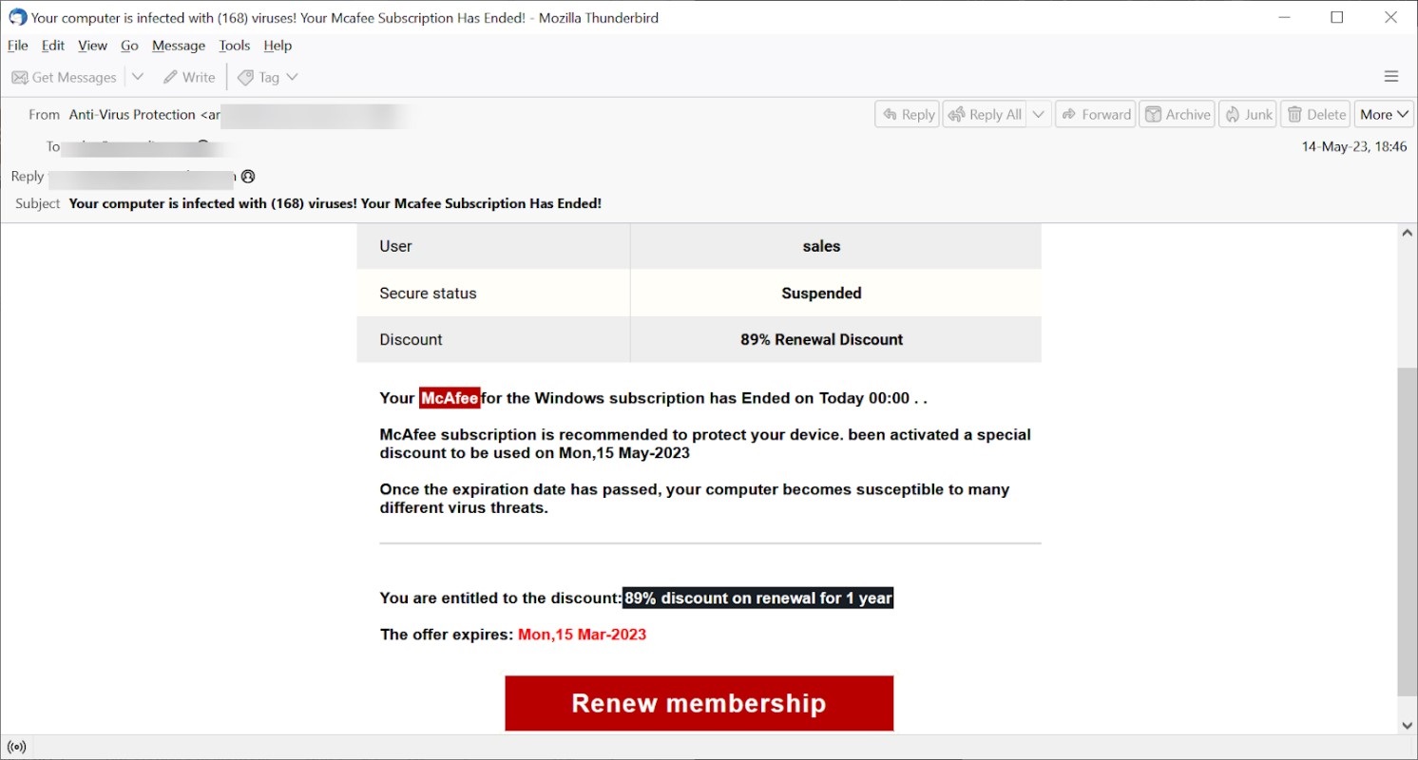Click the message pane scroll down arrow
1418x760 pixels.
point(1408,725)
